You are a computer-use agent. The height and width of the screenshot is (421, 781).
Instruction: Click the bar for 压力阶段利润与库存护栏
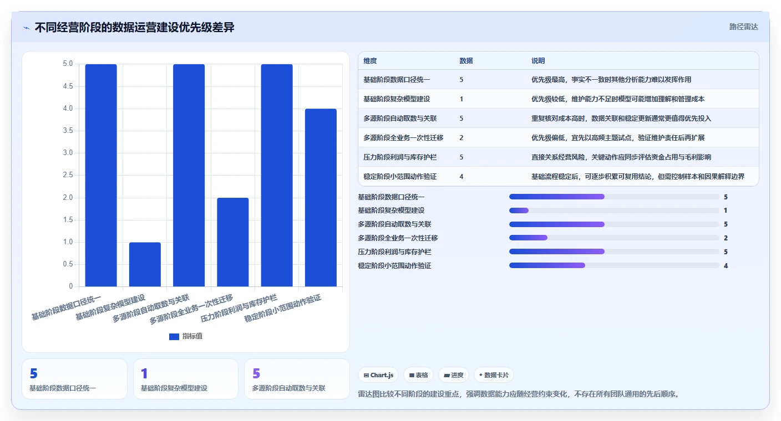[277, 175]
